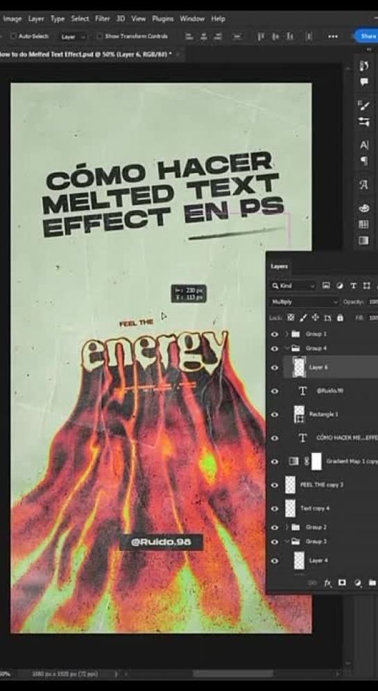Screen dimensions: 378x691
Task: Open the Paragraph panel icon
Action: 364,160
